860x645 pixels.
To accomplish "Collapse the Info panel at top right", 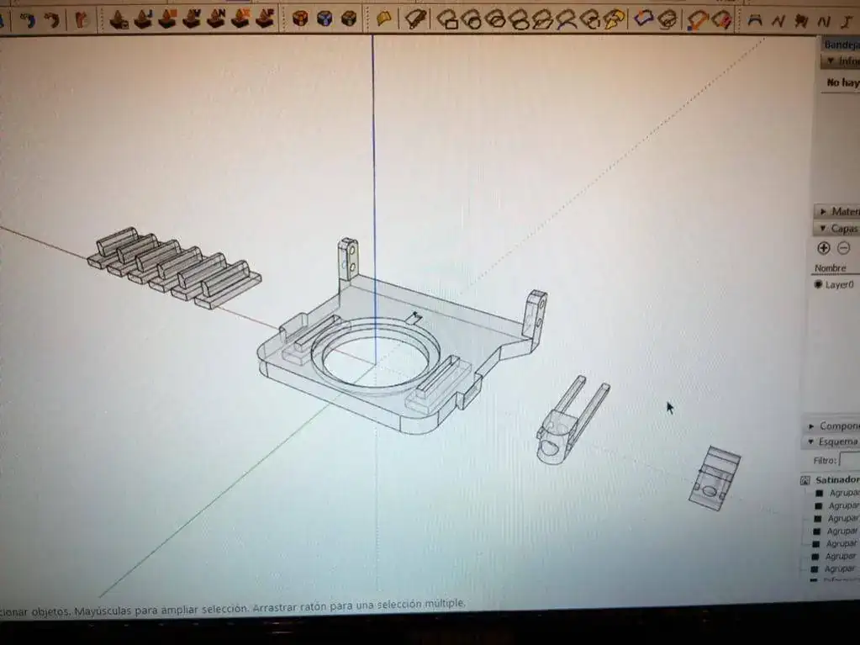I will pos(831,61).
